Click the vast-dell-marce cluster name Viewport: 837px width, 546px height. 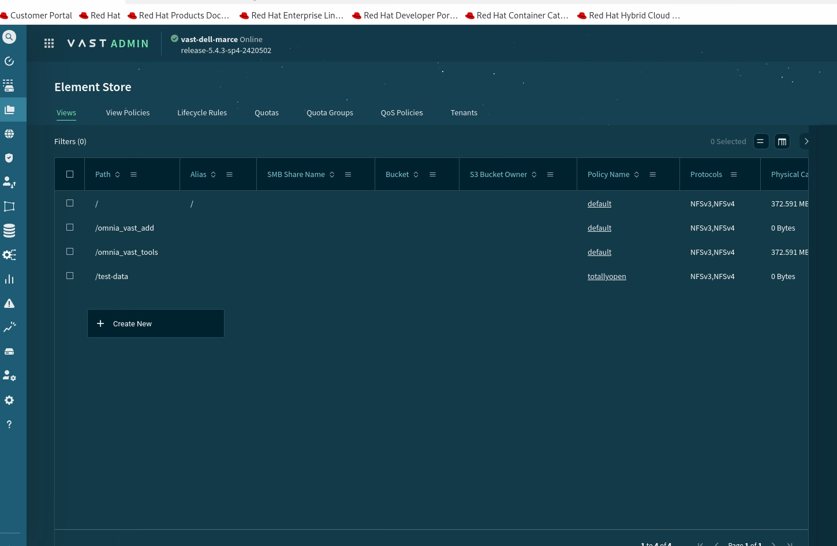tap(209, 39)
